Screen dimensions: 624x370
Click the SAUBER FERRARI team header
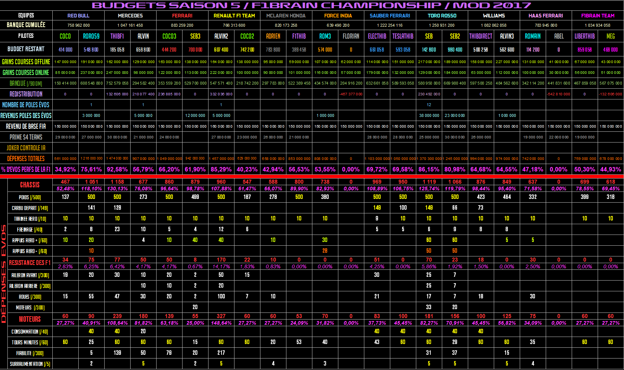(x=390, y=16)
